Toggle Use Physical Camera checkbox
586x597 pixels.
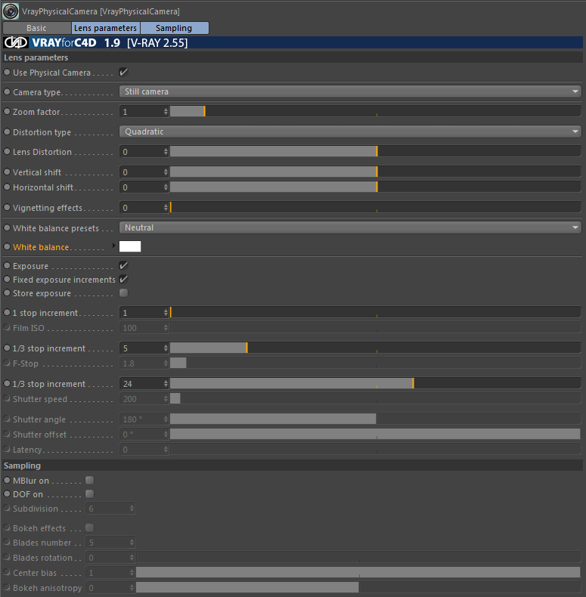(123, 72)
